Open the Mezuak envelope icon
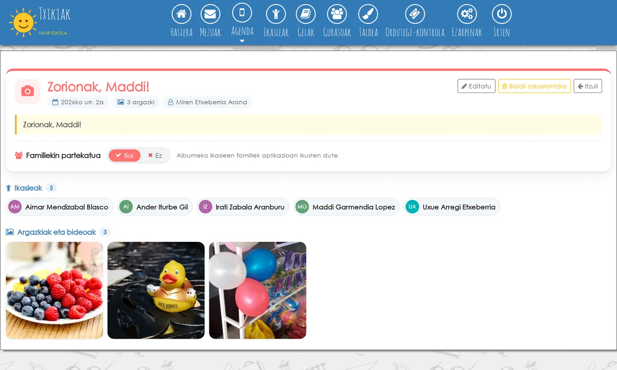617x370 pixels. click(x=210, y=14)
